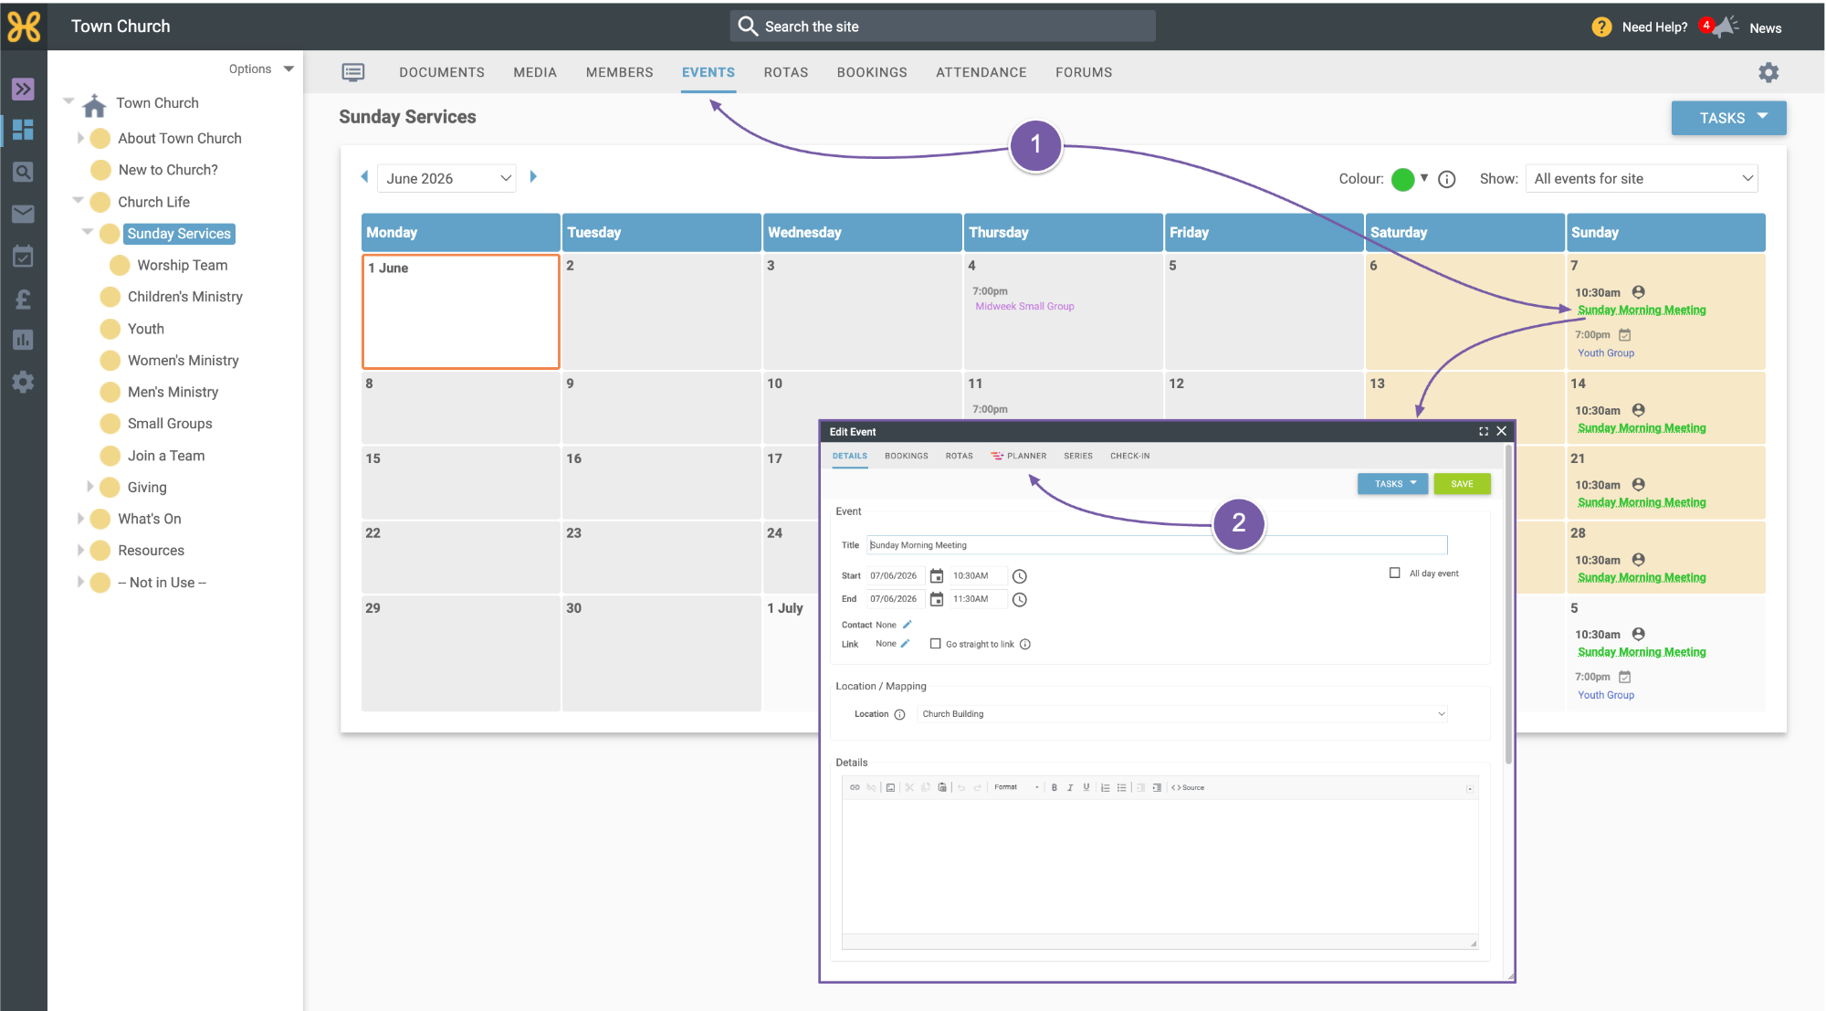Open the Church Building location dropdown
Screen dimensions: 1826x1011
pyautogui.click(x=1182, y=714)
